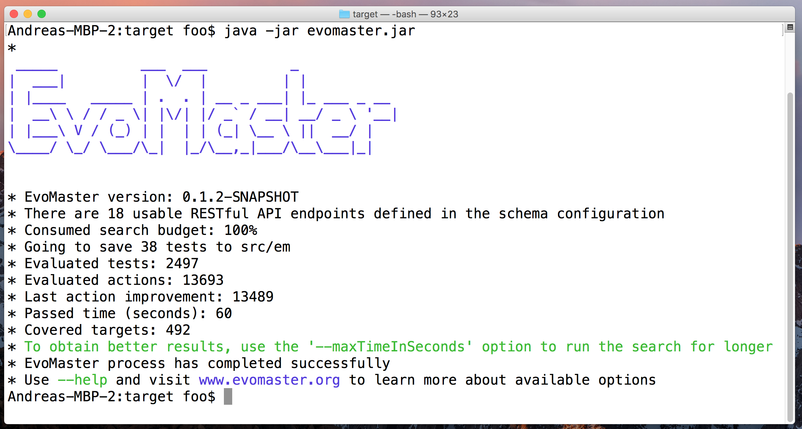Image resolution: width=802 pixels, height=429 pixels.
Task: Click the block cursor at the last prompt
Action: point(228,396)
